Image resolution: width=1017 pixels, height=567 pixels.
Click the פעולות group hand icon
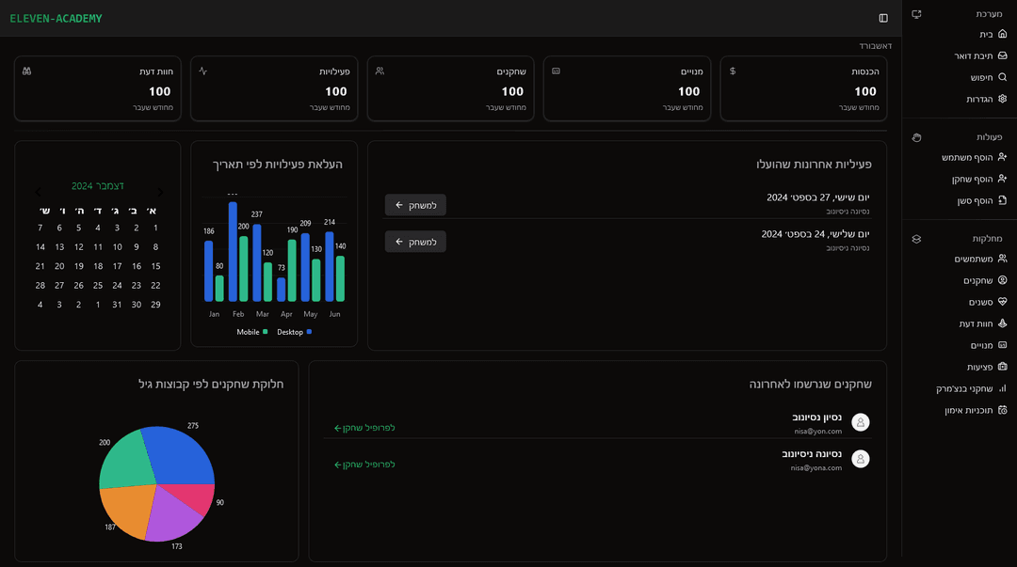(916, 137)
